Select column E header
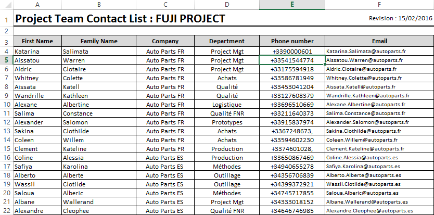This screenshot has width=434, height=215. (292, 4)
